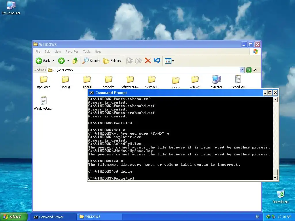295x221 pixels.
Task: Open the Views button menu
Action: (169, 61)
